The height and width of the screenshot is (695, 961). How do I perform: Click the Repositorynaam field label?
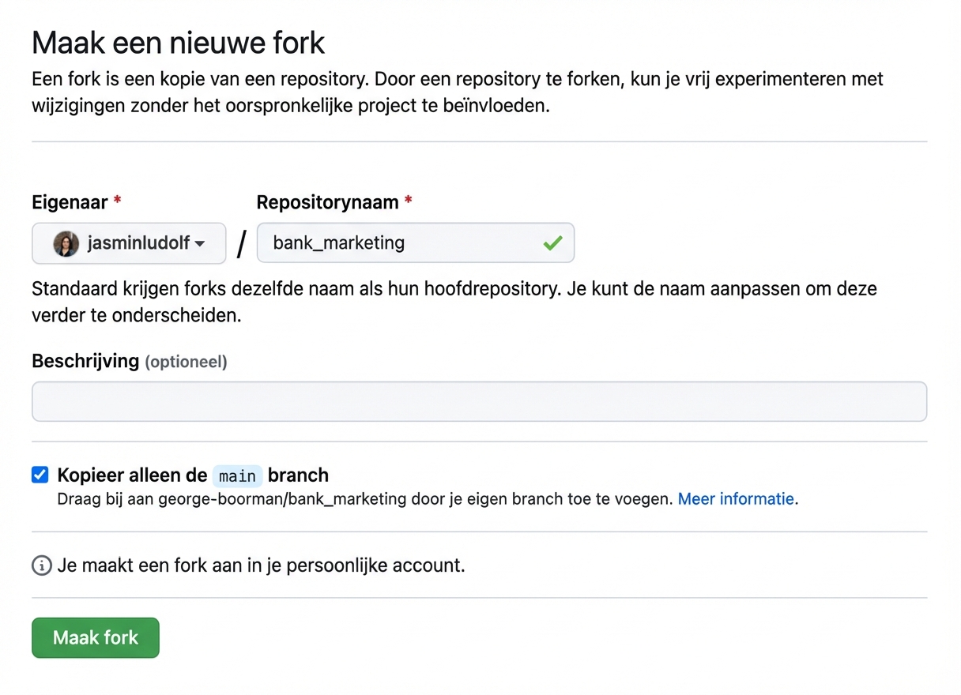pos(327,202)
